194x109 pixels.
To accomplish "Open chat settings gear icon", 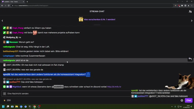I will [x=182, y=100].
